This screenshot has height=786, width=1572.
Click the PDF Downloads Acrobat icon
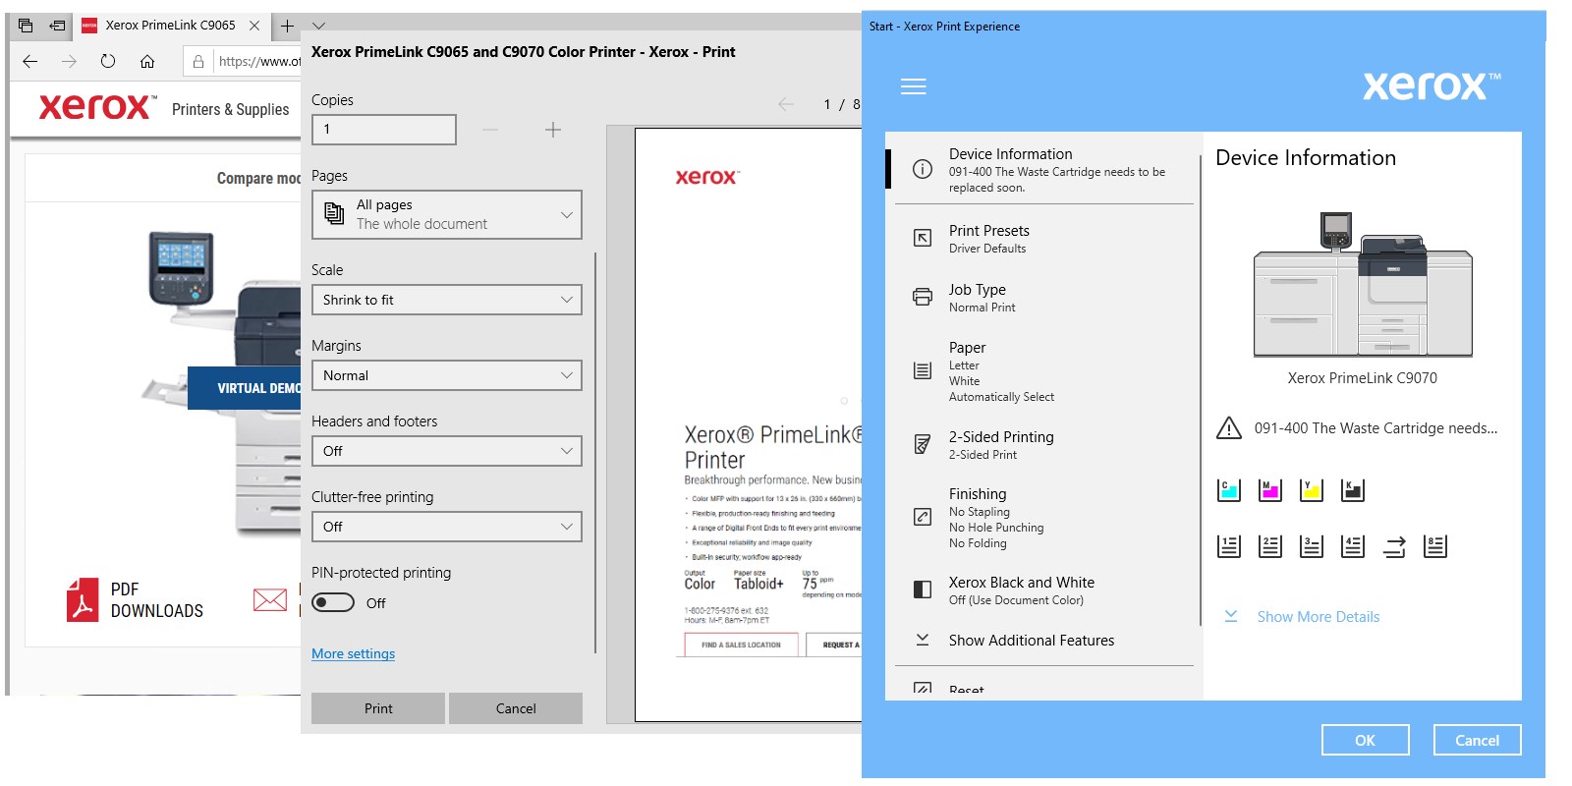click(83, 599)
